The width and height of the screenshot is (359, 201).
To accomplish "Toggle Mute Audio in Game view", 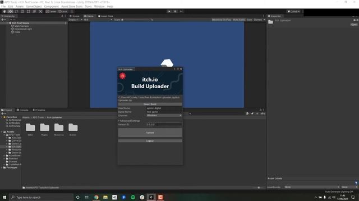I will coord(239,20).
